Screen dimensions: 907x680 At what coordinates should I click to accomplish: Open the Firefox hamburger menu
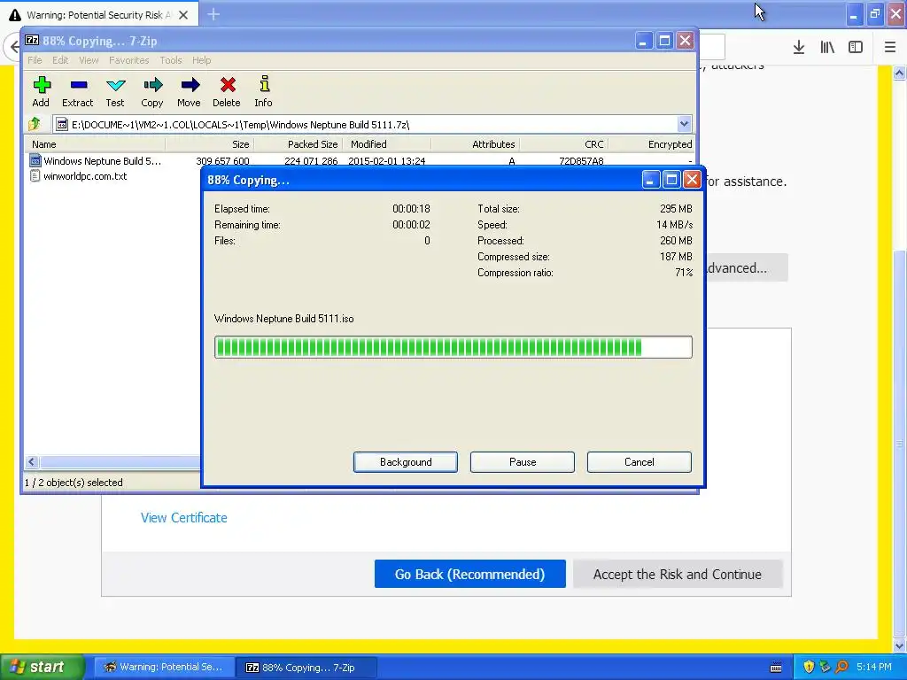pos(890,48)
